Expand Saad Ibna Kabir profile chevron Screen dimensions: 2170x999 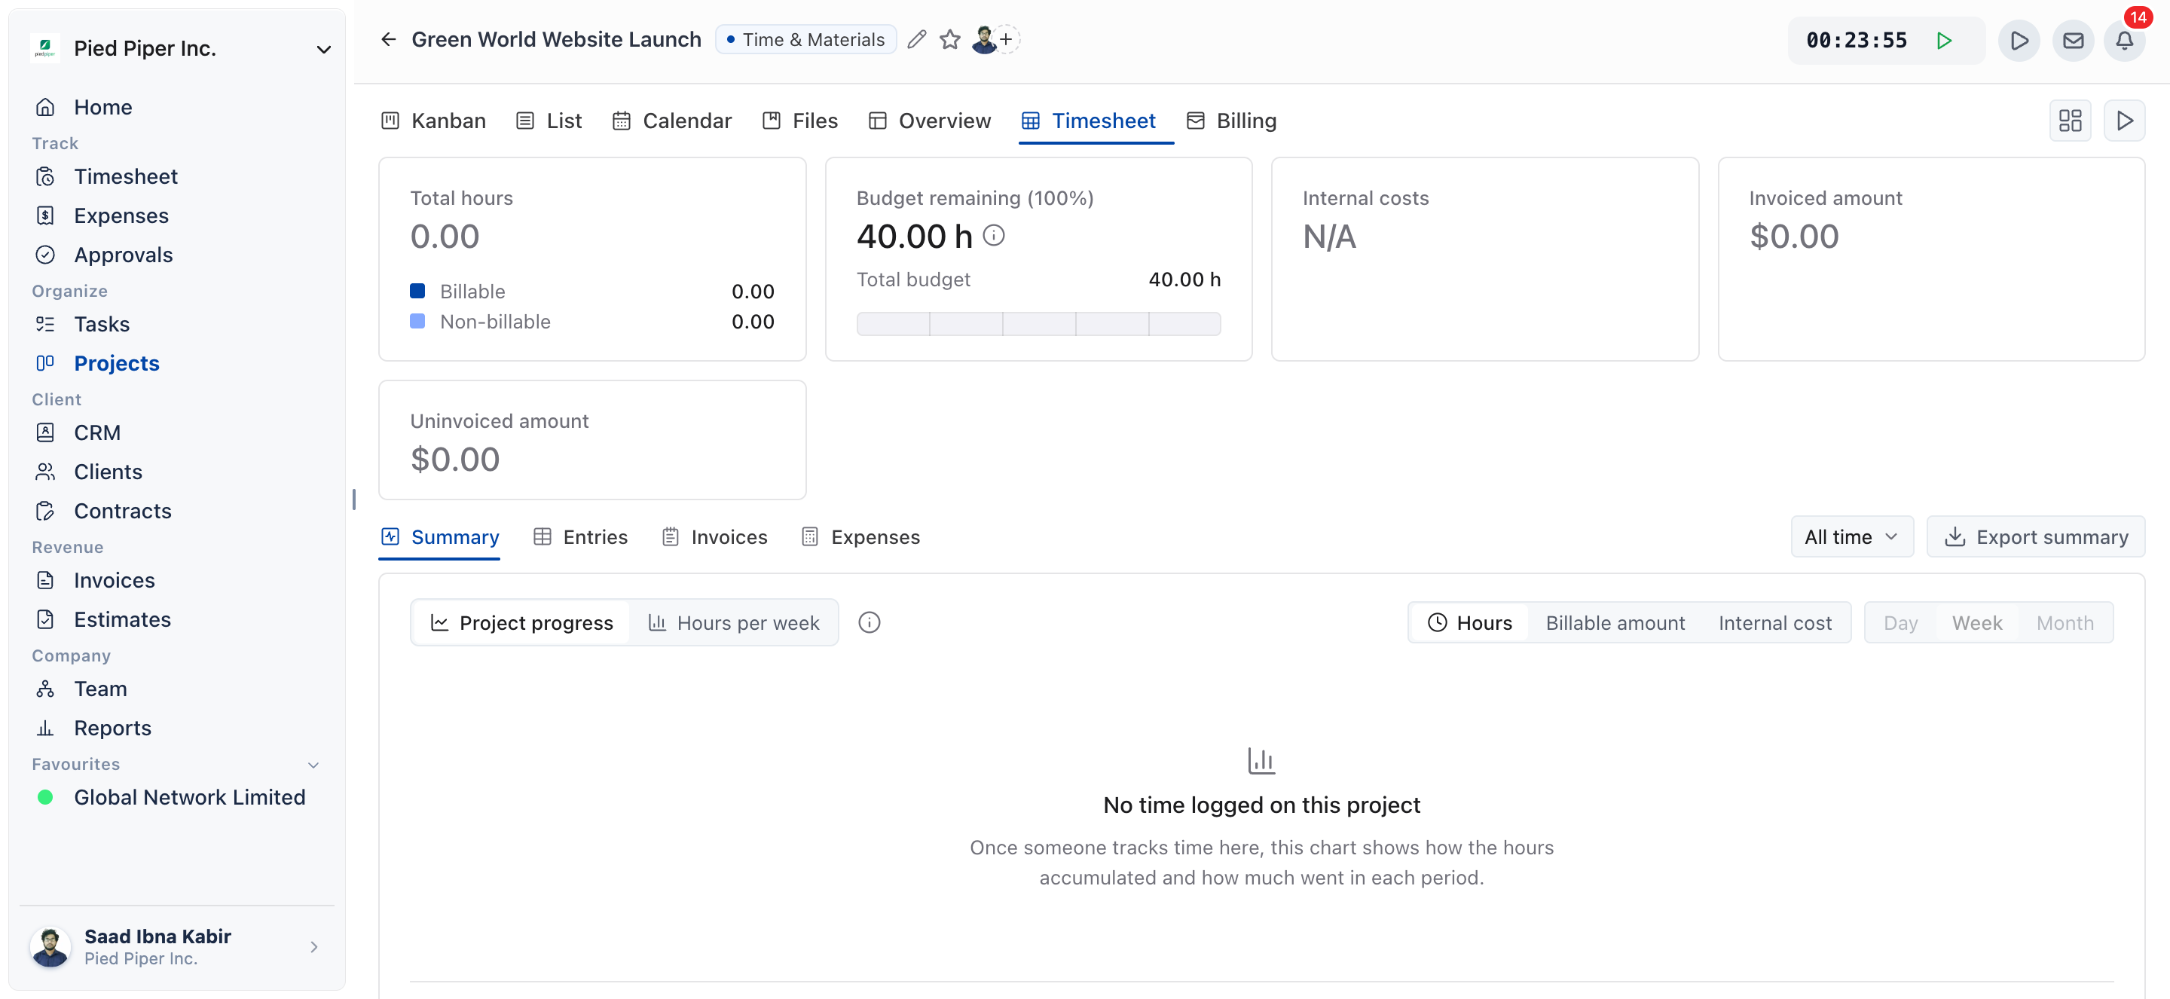point(313,947)
